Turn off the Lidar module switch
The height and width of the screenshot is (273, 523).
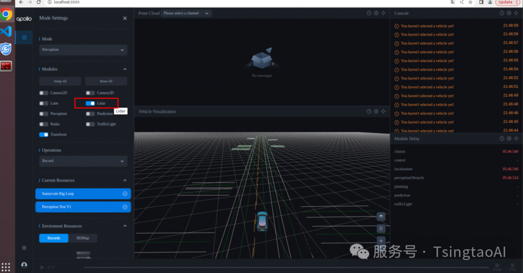coord(90,103)
